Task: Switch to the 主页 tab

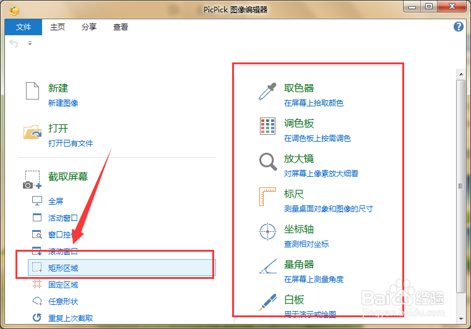Action: [x=58, y=27]
